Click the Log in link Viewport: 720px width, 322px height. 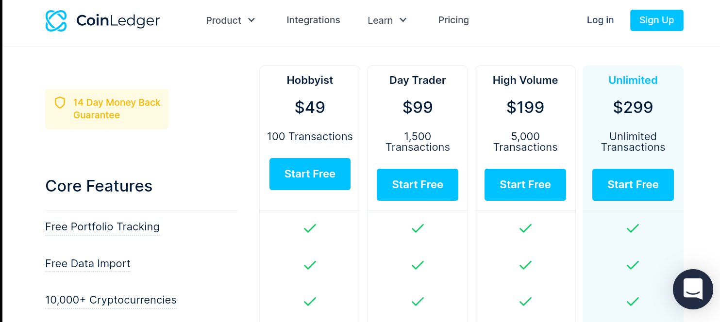point(600,20)
